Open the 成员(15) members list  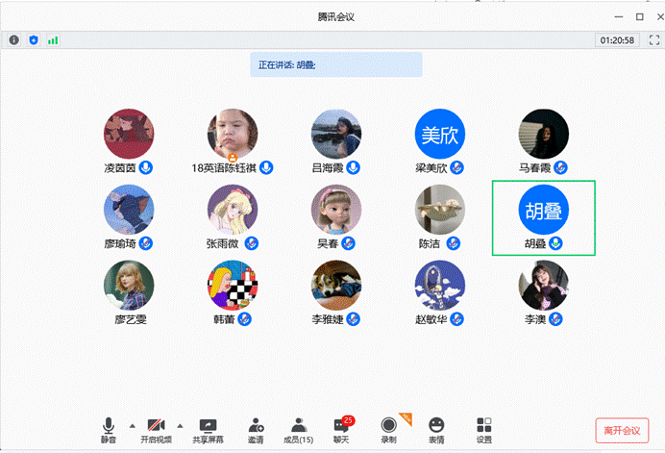coord(298,429)
